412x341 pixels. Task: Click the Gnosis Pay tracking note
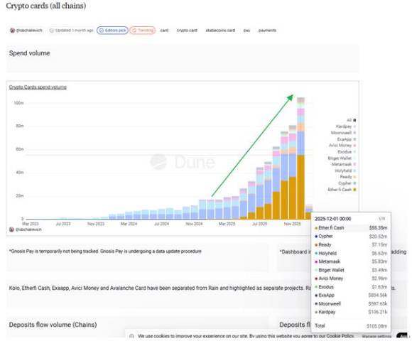click(105, 251)
